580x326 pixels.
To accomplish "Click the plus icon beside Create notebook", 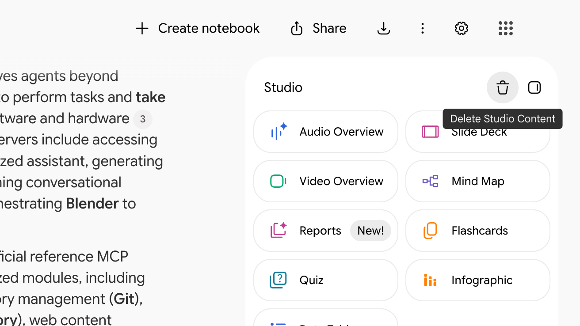I will coord(142,28).
